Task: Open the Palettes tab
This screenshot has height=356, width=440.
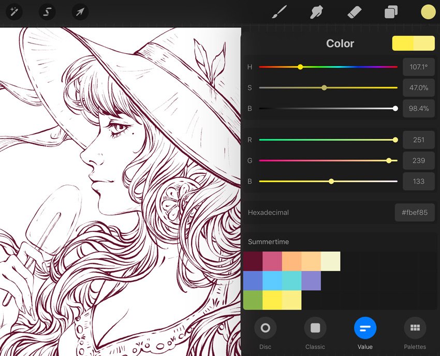Action: coord(415,328)
